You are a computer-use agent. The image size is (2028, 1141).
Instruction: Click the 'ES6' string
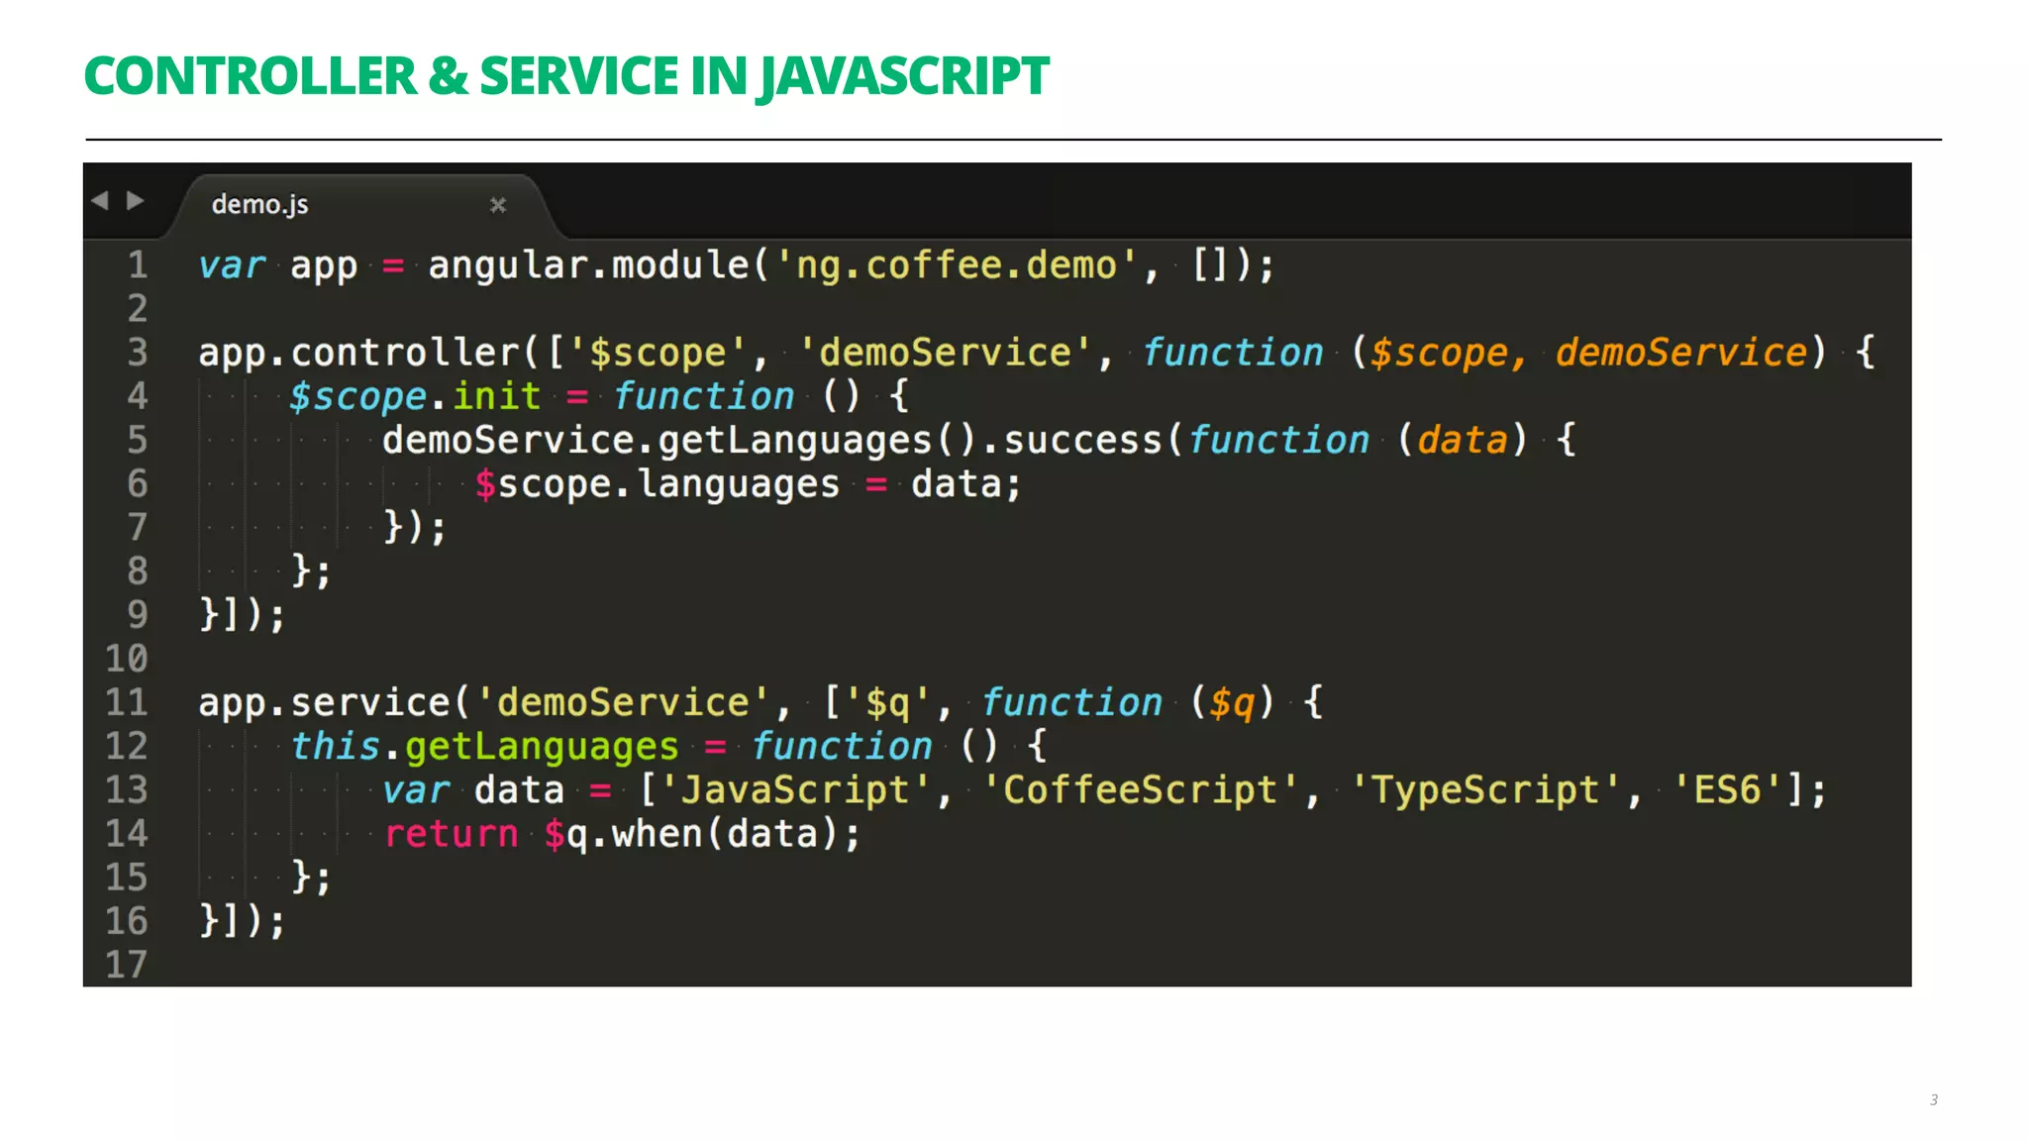(1728, 789)
